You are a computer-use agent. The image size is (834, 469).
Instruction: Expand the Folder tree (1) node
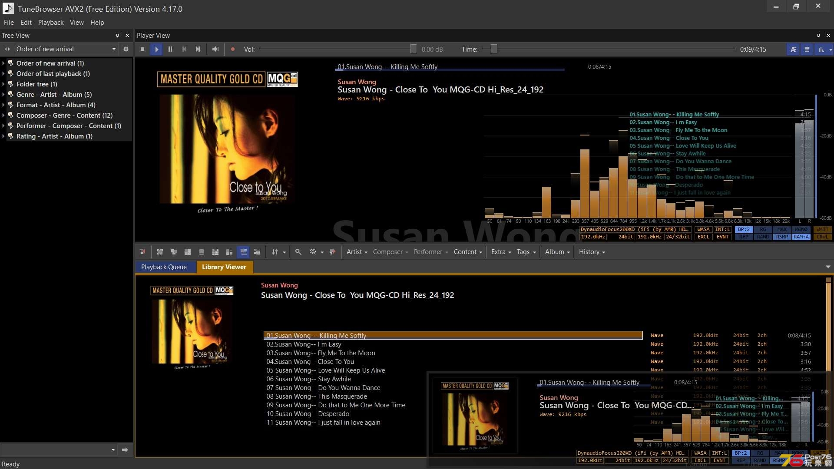[3, 84]
